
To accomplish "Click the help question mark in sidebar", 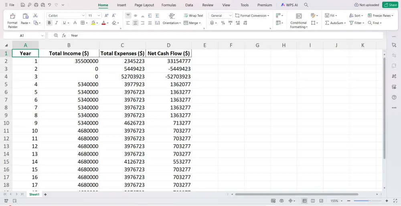I will [394, 97].
